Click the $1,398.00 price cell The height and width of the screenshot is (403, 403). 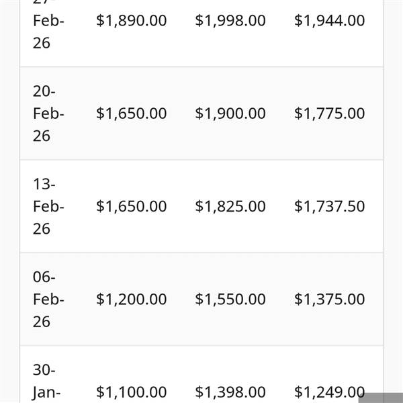(230, 392)
